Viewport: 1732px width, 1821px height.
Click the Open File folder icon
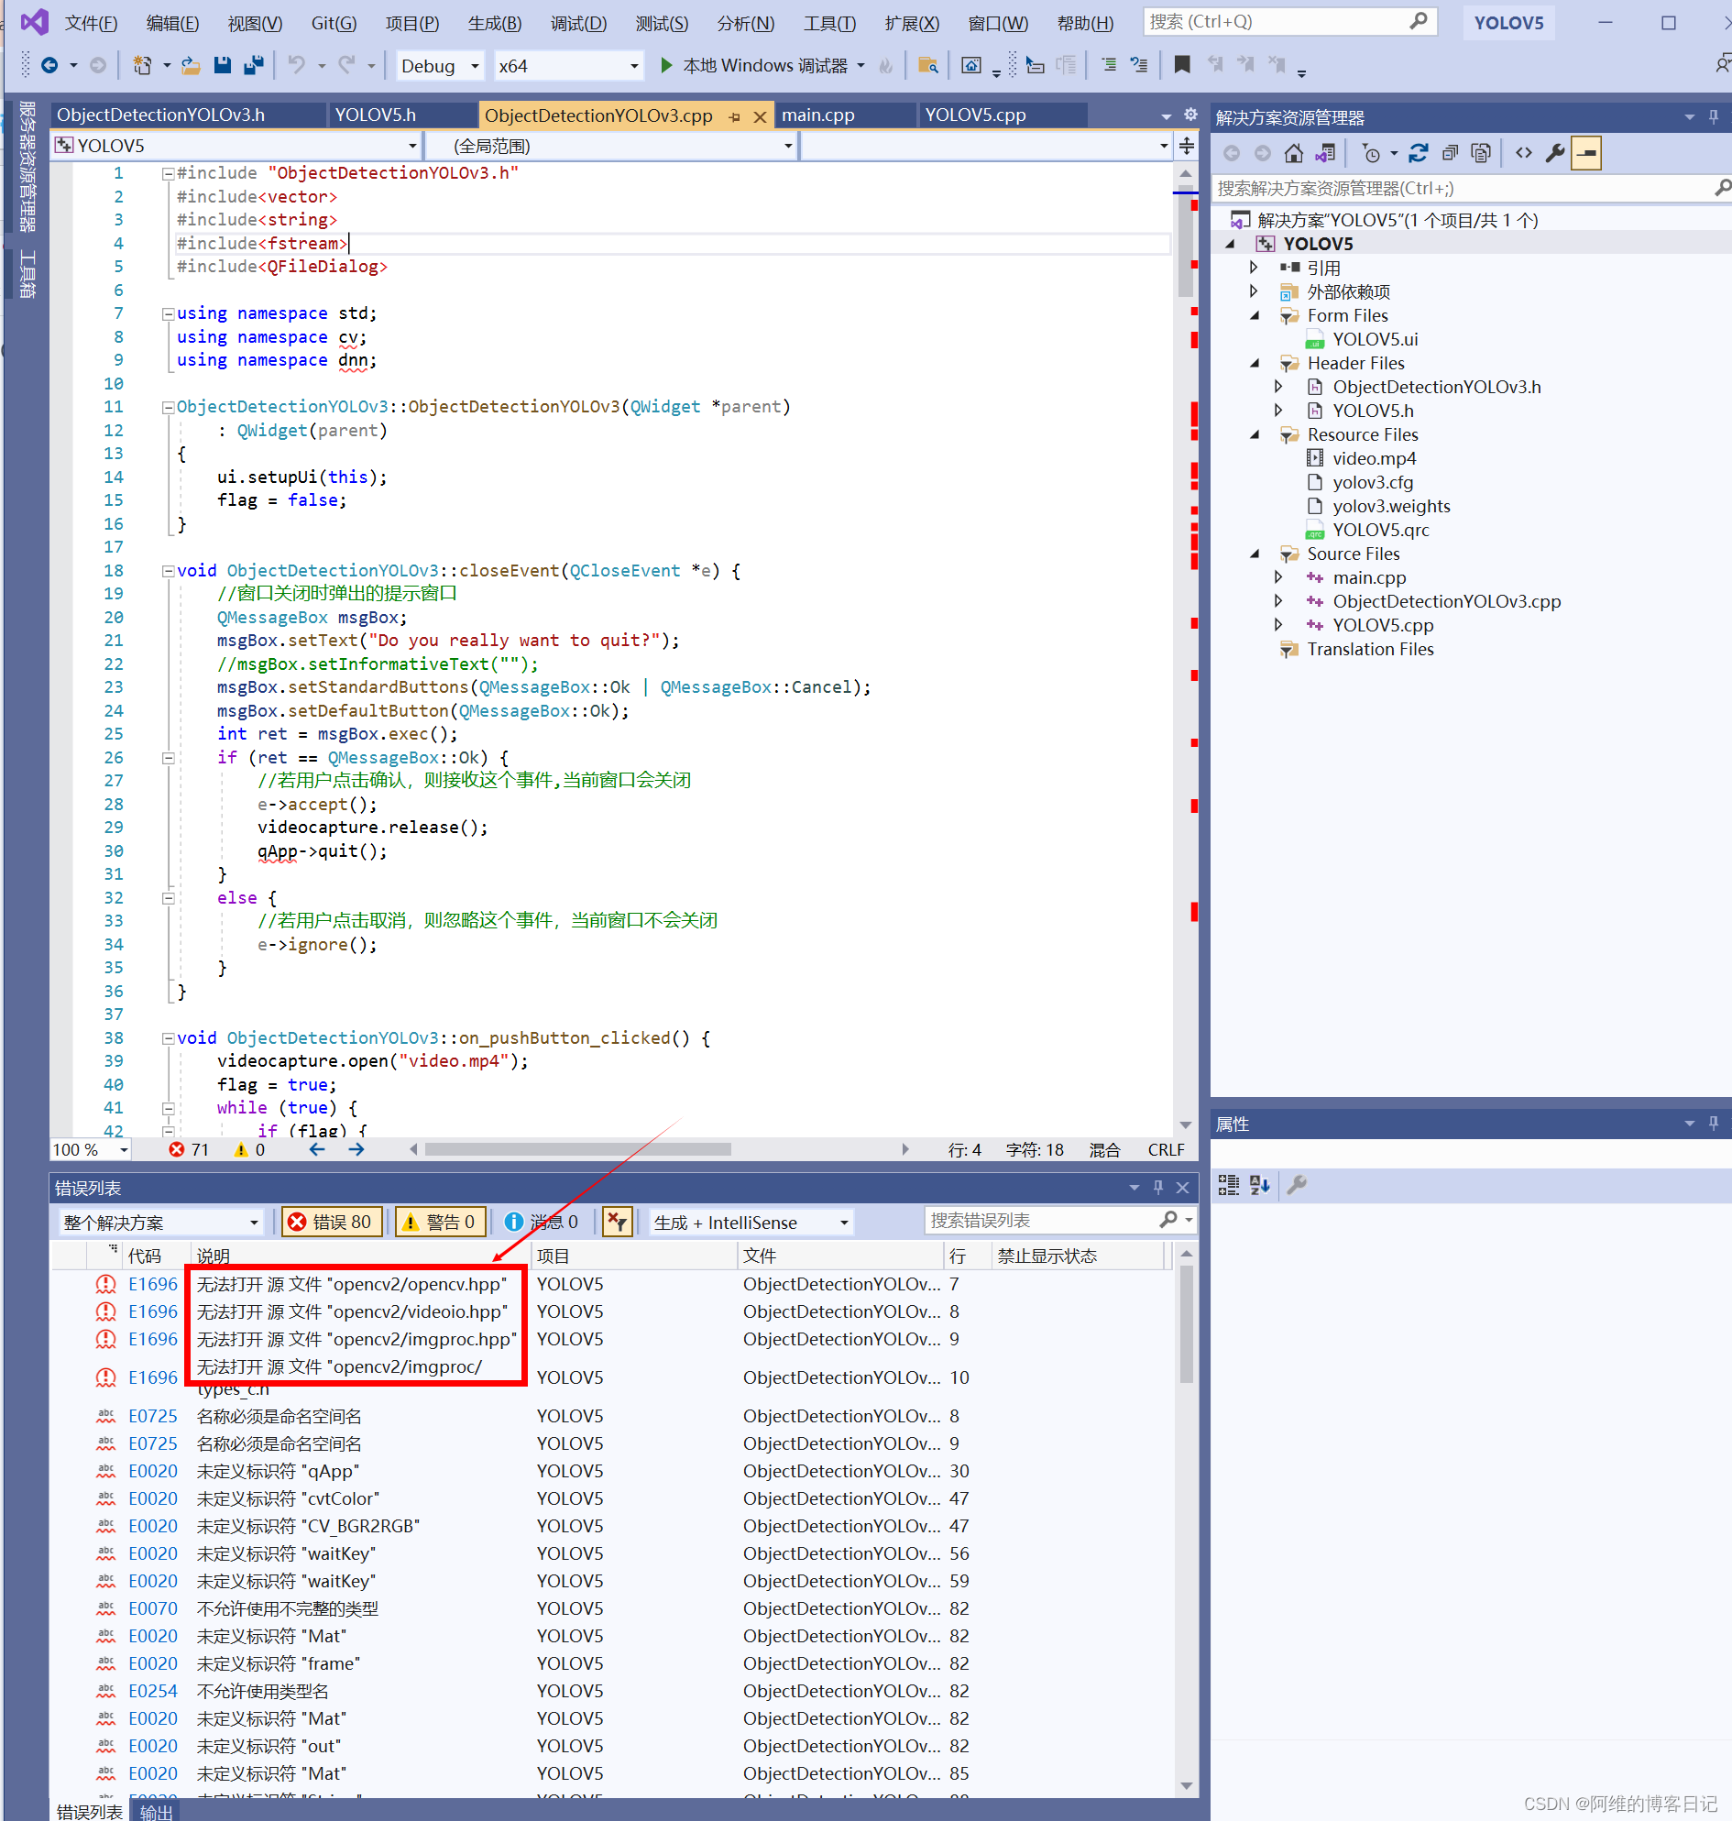pyautogui.click(x=191, y=65)
